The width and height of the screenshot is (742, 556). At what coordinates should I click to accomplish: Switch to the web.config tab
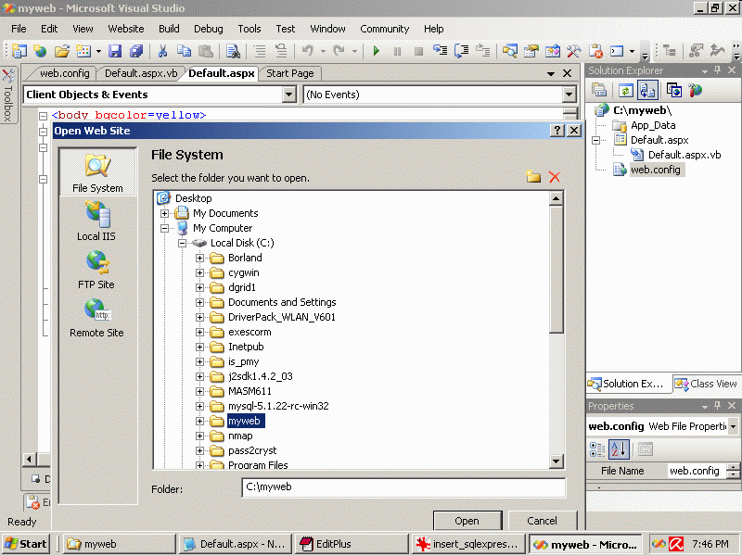[64, 73]
